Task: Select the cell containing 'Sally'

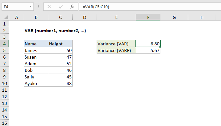Action: click(36, 77)
